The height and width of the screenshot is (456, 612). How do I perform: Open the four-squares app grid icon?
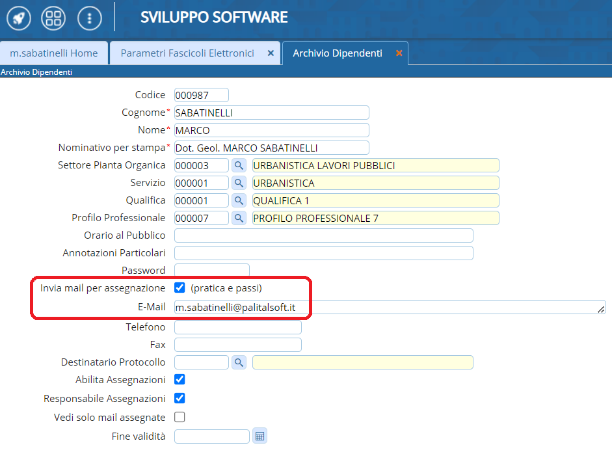coord(53,18)
